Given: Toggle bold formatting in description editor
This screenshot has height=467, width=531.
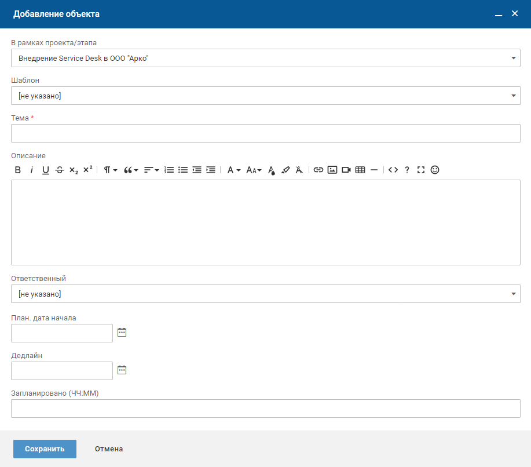Looking at the screenshot, I should coord(18,170).
